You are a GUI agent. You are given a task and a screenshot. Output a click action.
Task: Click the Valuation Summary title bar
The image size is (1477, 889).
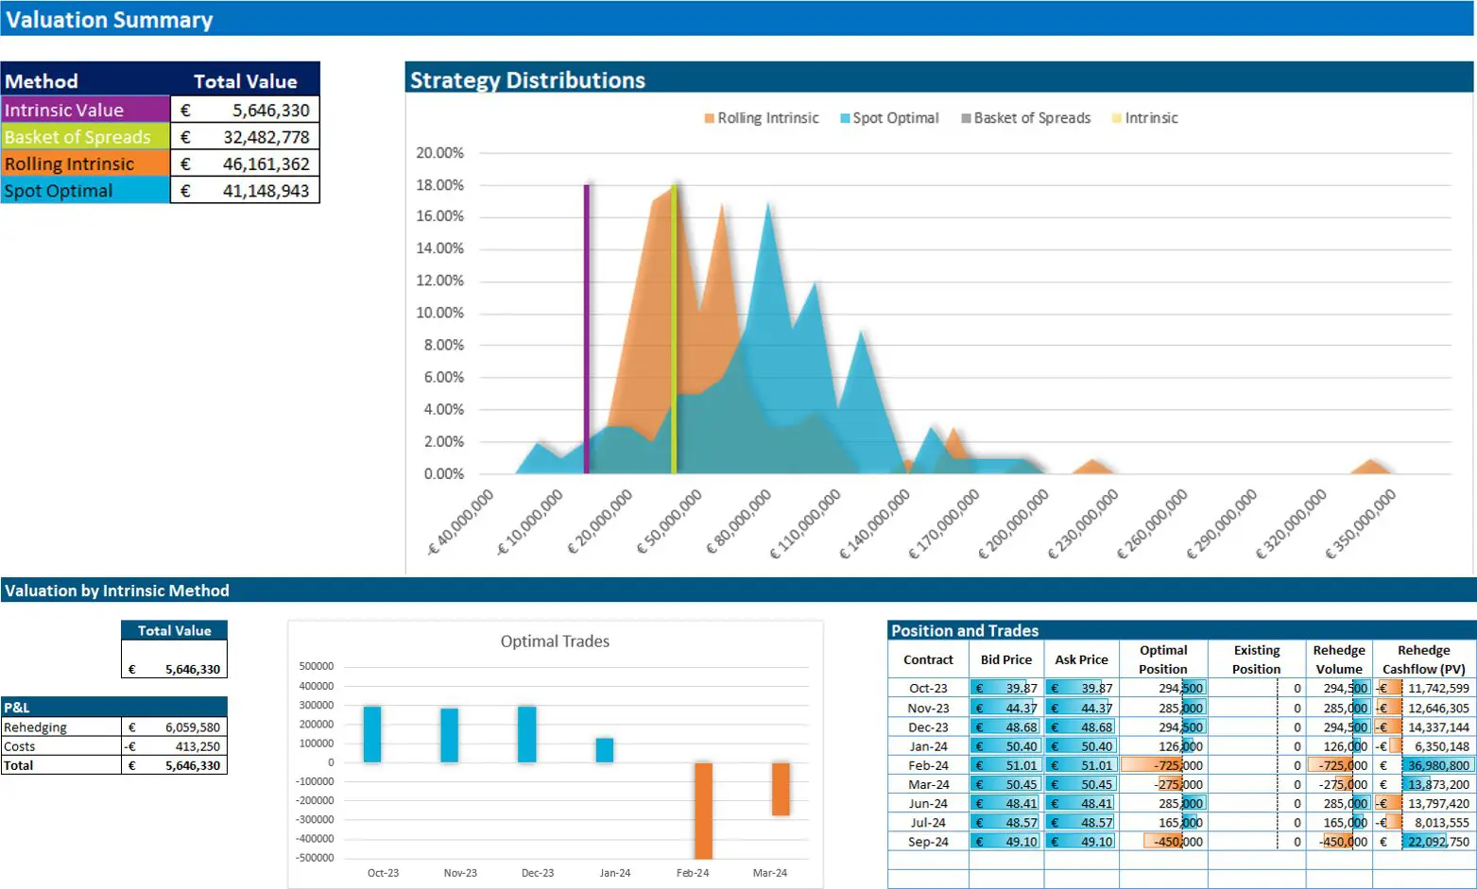(x=737, y=19)
